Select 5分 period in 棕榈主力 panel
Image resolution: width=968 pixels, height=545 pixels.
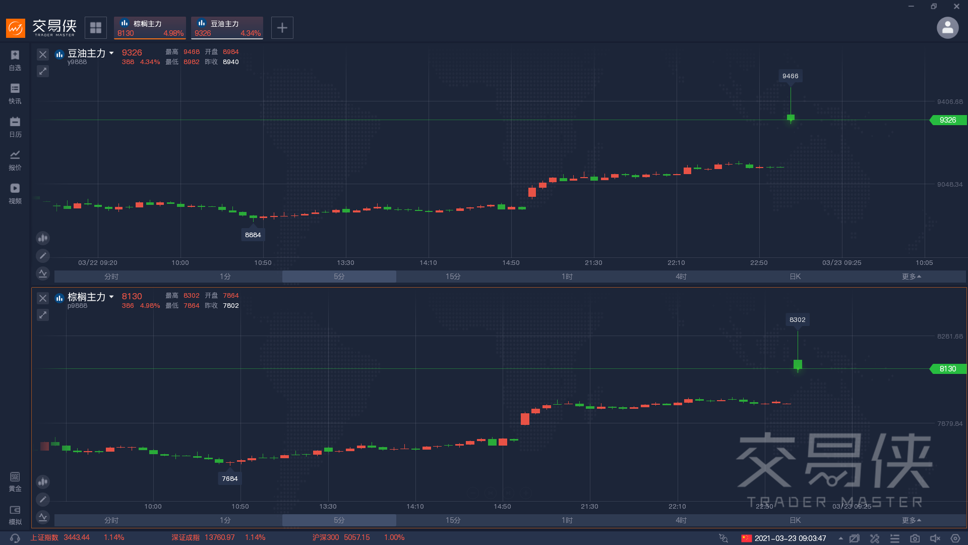click(x=339, y=520)
